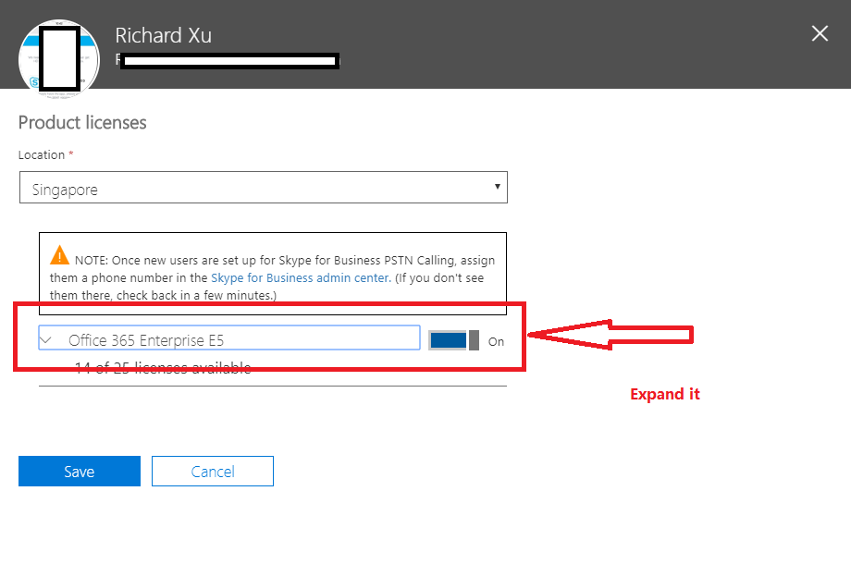Save the product license changes
Image resolution: width=851 pixels, height=577 pixels.
[x=80, y=472]
